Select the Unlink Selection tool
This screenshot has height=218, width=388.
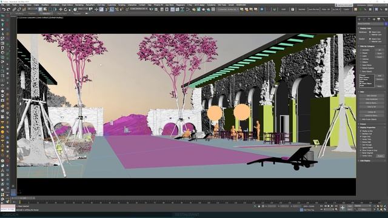(19, 10)
